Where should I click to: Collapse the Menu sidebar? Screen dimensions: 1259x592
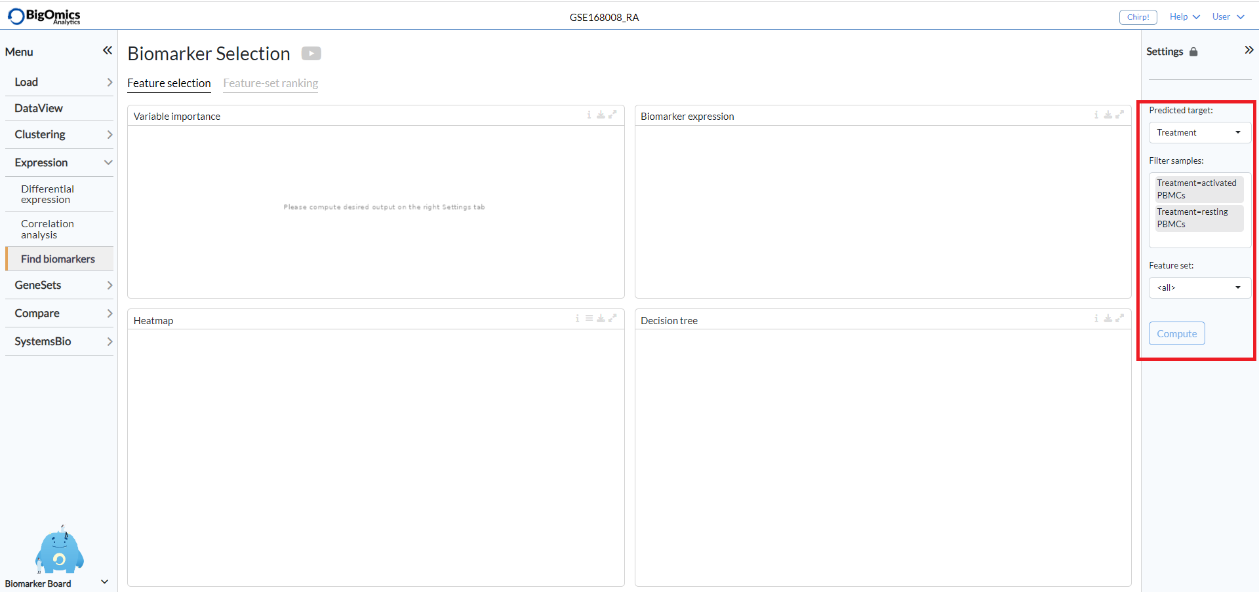[107, 50]
